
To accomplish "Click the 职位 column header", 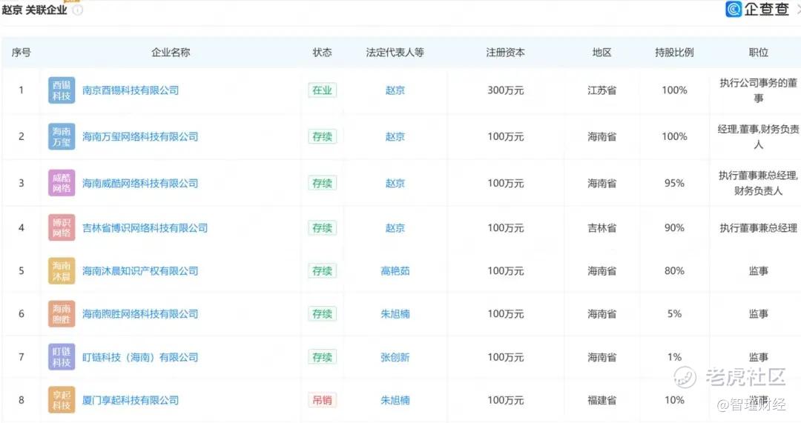I will 759,52.
